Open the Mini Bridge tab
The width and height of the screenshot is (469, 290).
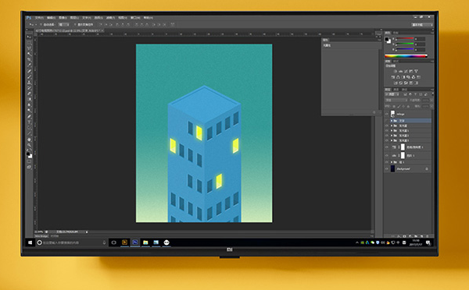(41, 236)
